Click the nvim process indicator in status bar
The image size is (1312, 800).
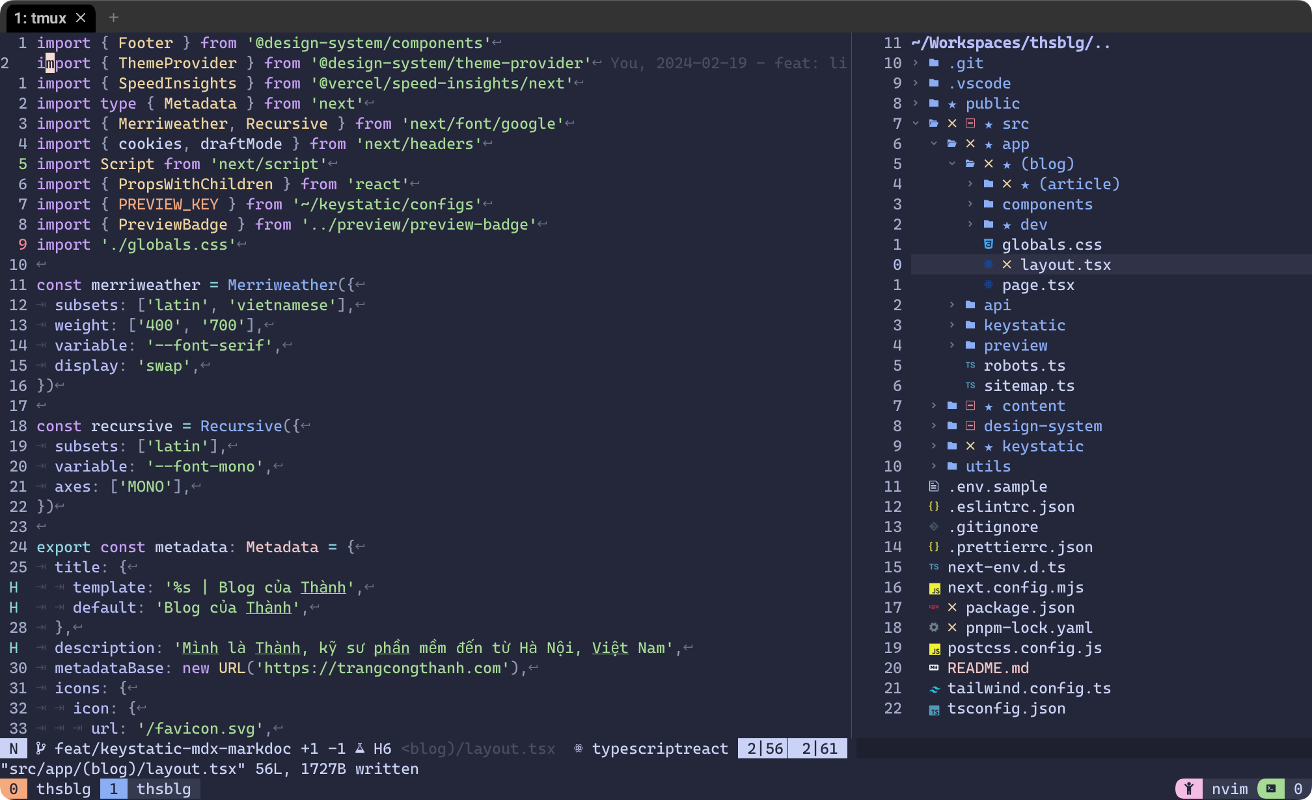(1229, 789)
